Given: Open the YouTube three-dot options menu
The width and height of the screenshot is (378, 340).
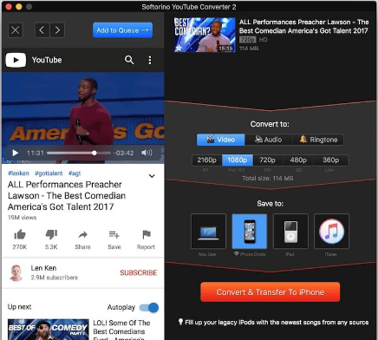Looking at the screenshot, I should 150,60.
